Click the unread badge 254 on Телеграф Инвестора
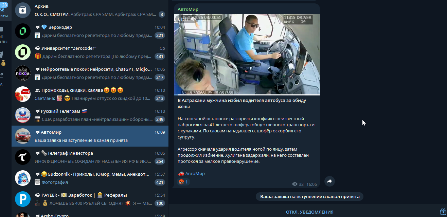Viewport: 447px width, 217px height. click(160, 161)
